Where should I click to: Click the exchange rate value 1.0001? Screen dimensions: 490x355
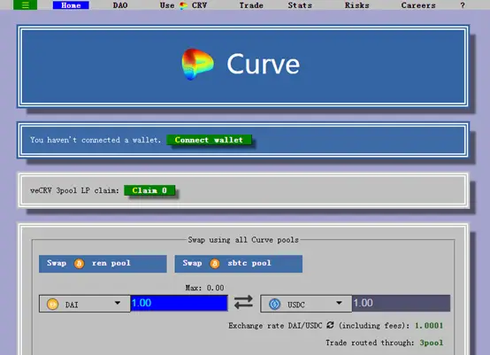click(x=429, y=326)
